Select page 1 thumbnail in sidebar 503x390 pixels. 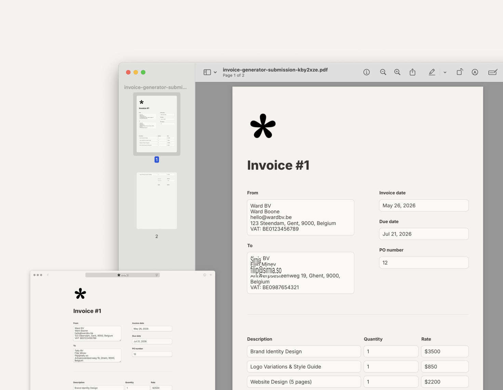tap(157, 124)
